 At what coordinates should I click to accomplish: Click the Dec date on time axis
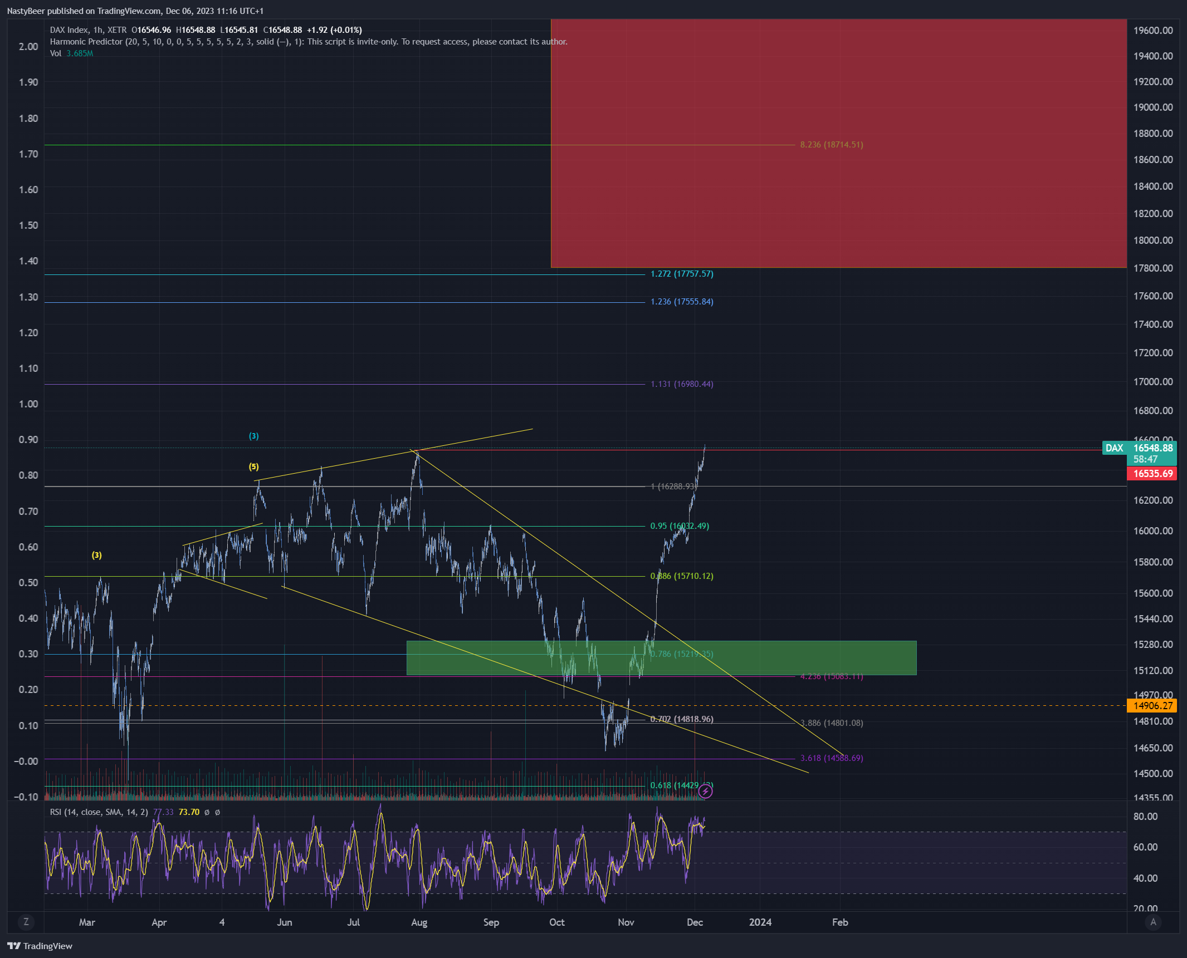(x=695, y=922)
